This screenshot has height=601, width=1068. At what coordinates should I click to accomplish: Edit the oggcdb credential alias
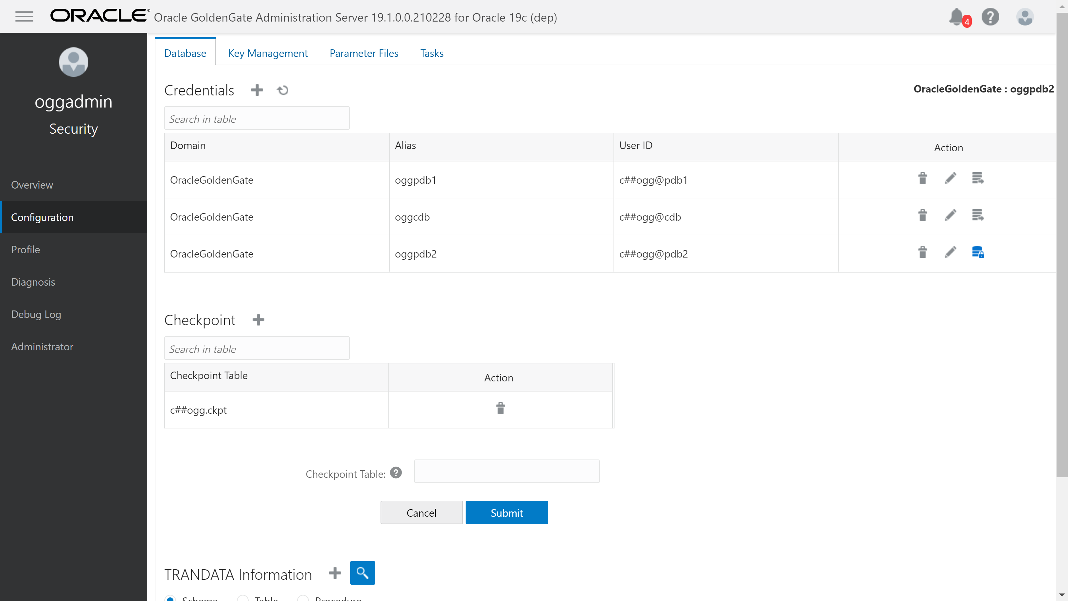950,216
